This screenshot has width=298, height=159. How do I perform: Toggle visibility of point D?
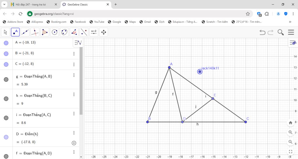6,137
